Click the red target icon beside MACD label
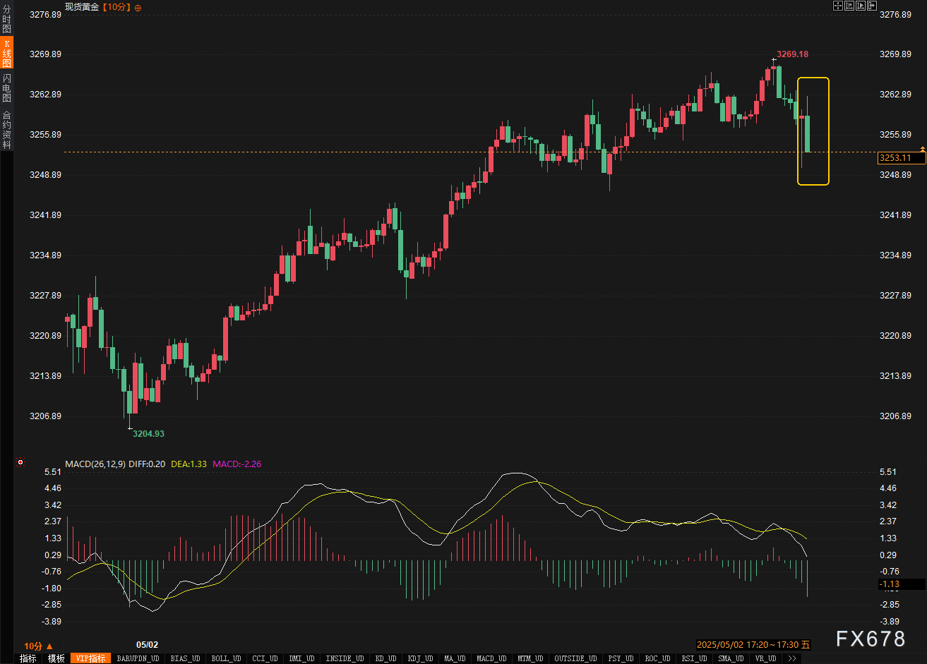Image resolution: width=927 pixels, height=664 pixels. 20,463
